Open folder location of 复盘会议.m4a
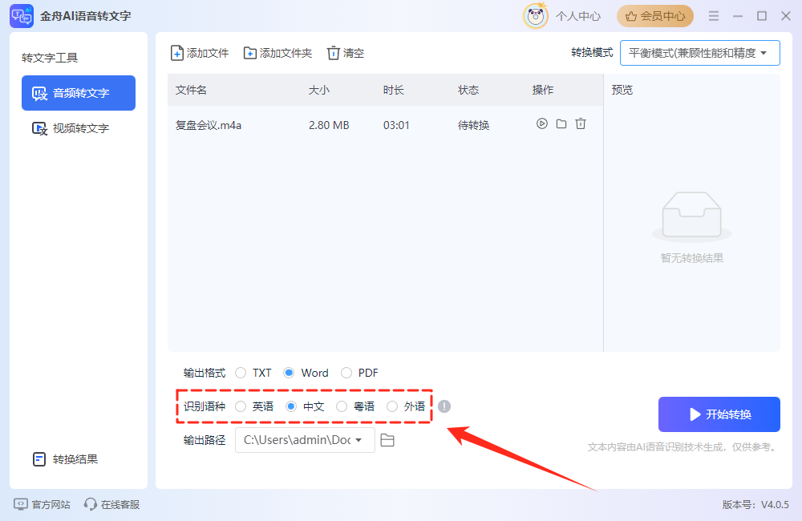The height and width of the screenshot is (521, 802). point(561,123)
